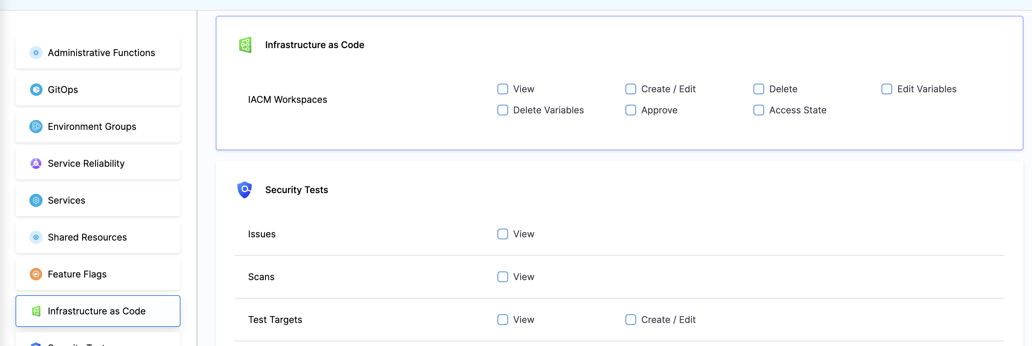Enable View permission for Scans
Screen dimensions: 1032x346
click(x=503, y=277)
